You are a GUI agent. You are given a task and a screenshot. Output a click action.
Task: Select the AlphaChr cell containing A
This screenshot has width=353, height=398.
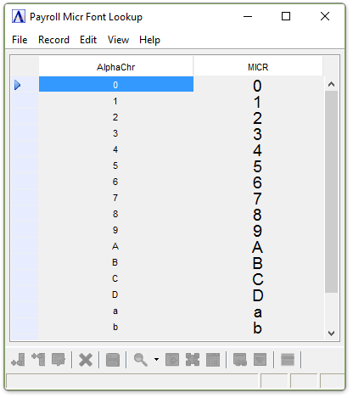tap(116, 246)
